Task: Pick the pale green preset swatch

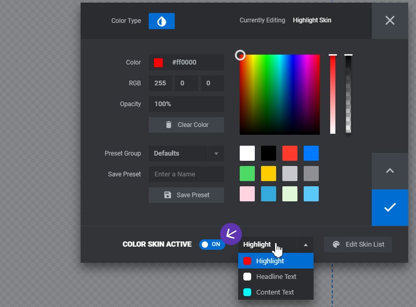Action: tap(290, 194)
